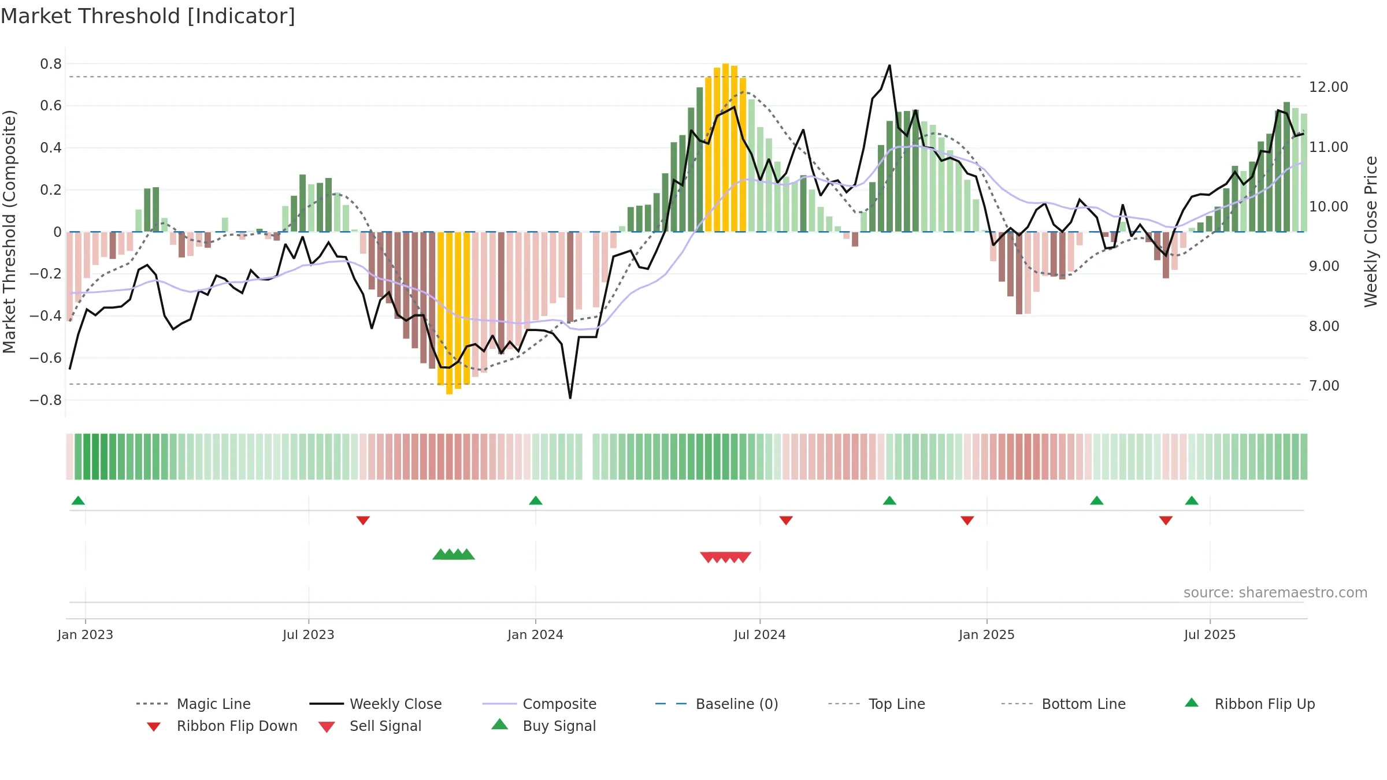Click the −0.8 composite axis label
The width and height of the screenshot is (1387, 780).
tap(46, 400)
